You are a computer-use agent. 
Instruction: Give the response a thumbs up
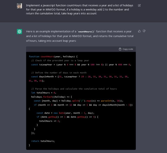(x=139, y=31)
